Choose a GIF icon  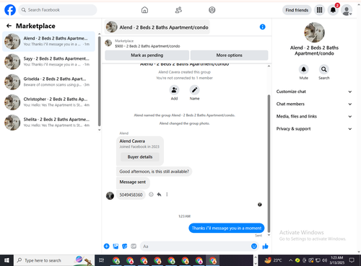(x=134, y=246)
